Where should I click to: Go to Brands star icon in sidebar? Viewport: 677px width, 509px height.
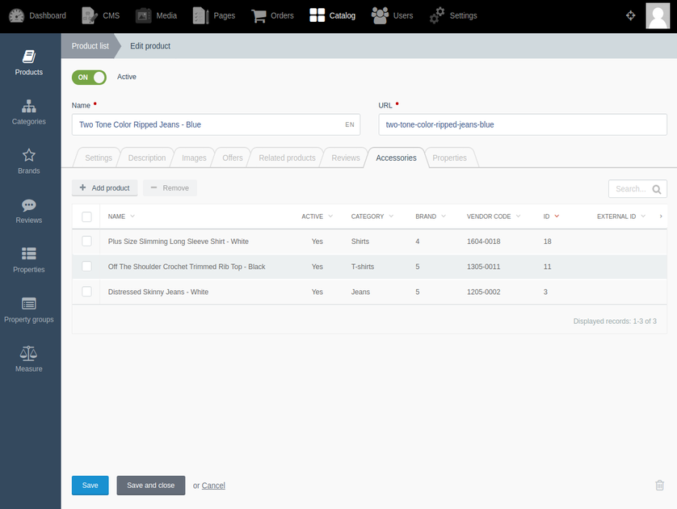coord(29,155)
